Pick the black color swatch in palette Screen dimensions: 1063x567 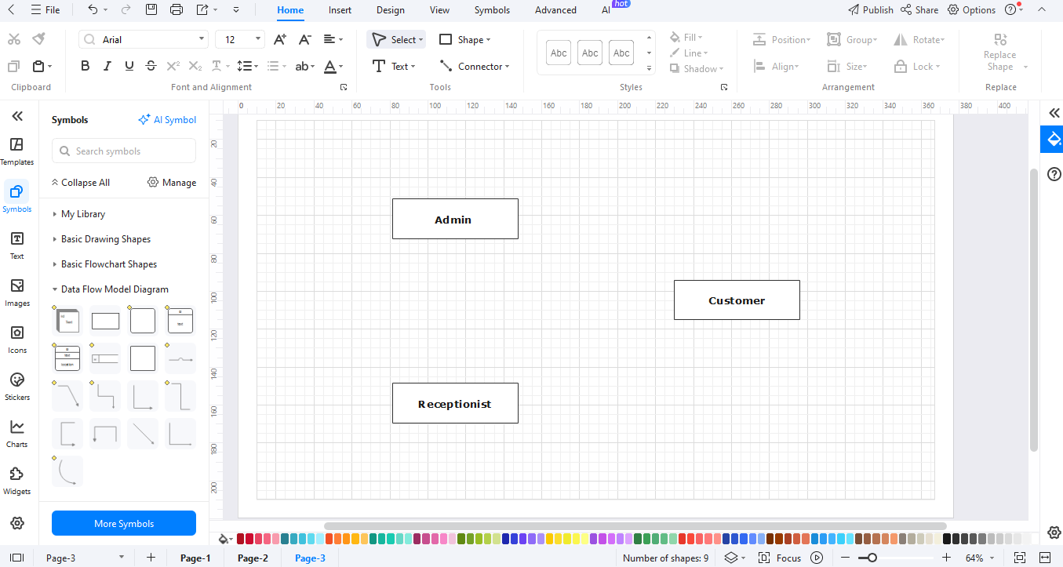coord(947,539)
